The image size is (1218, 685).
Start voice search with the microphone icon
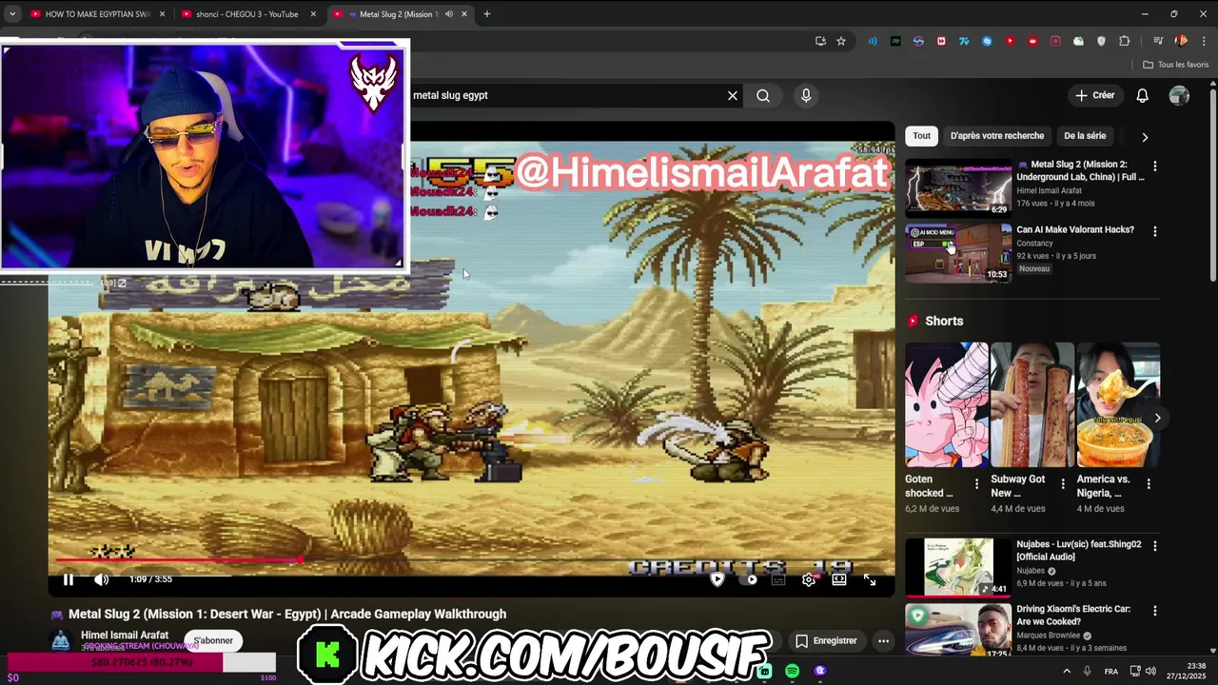pos(806,95)
